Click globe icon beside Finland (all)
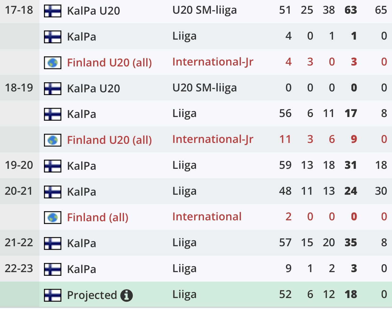This screenshot has width=392, height=309. 53,218
